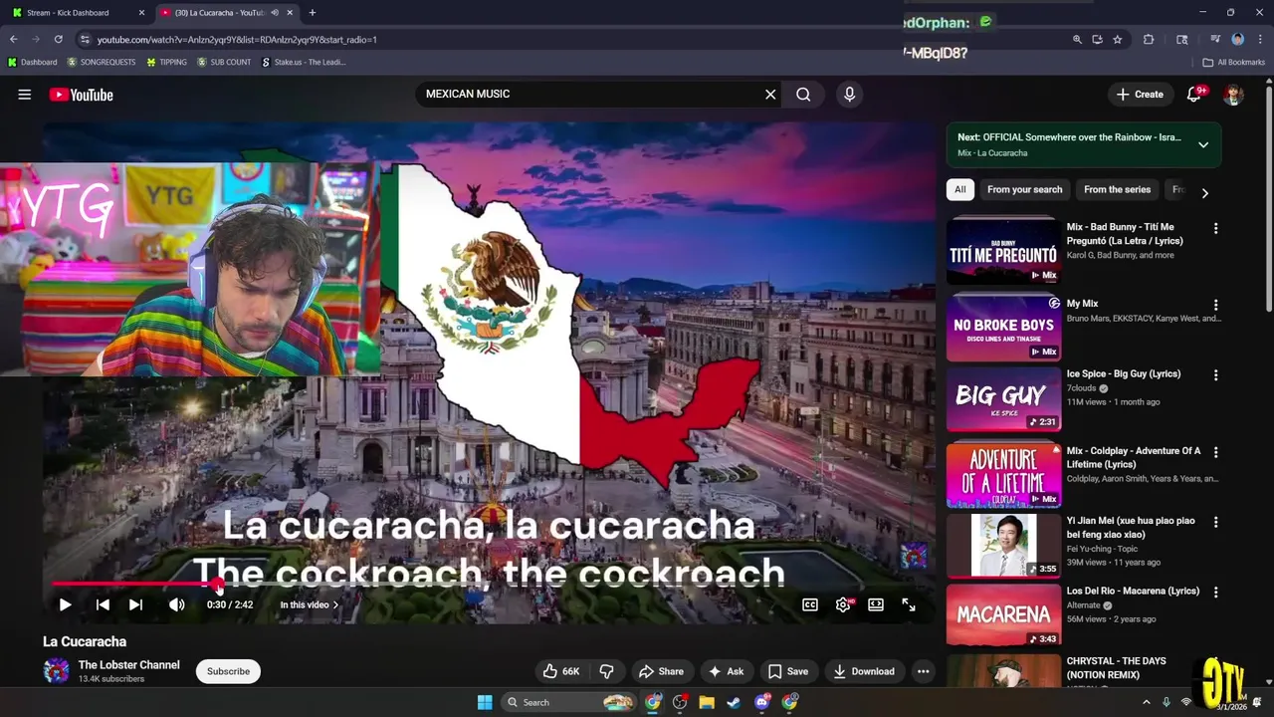Enter full screen on the player

tap(909, 604)
